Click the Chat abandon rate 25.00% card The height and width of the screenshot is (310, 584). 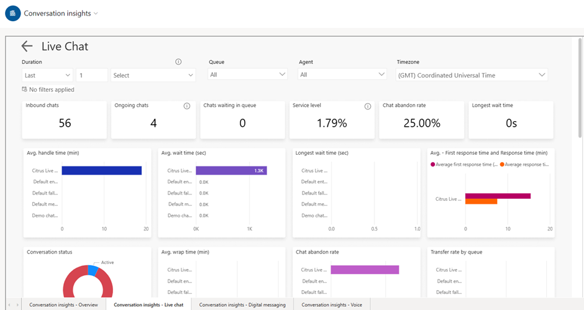421,120
